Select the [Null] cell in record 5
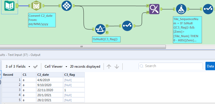215x104 pixels. pos(74,100)
